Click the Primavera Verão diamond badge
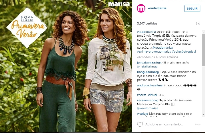The height and width of the screenshot is (133, 205). 27,27
